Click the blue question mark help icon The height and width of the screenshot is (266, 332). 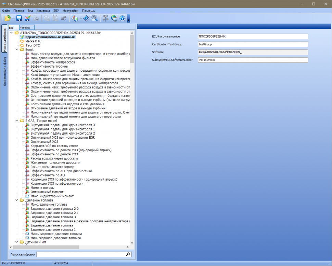pos(122,18)
